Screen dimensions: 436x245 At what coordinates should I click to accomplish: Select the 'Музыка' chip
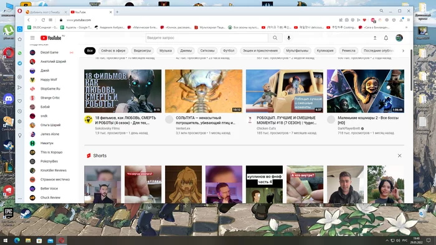point(166,51)
